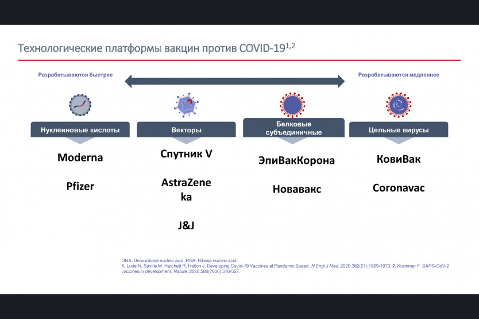The width and height of the screenshot is (479, 319).
Task: Select the Нуклеиновые кислоты header box
Action: point(80,130)
